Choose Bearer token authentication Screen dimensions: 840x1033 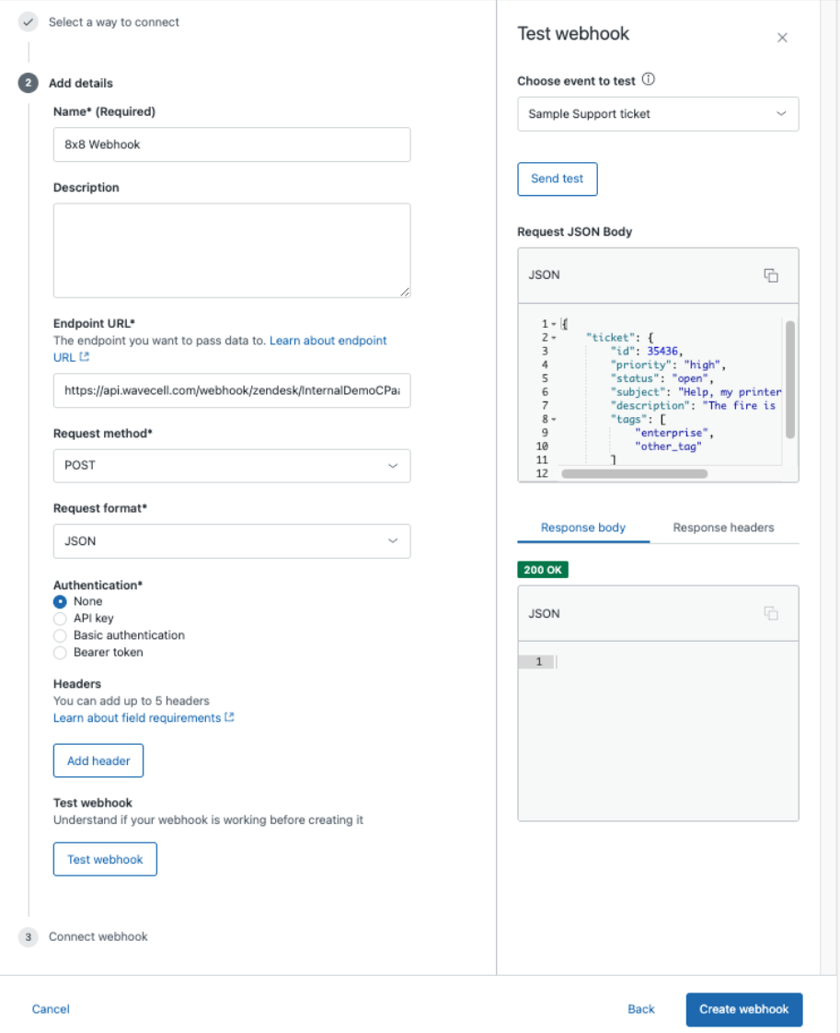point(61,653)
